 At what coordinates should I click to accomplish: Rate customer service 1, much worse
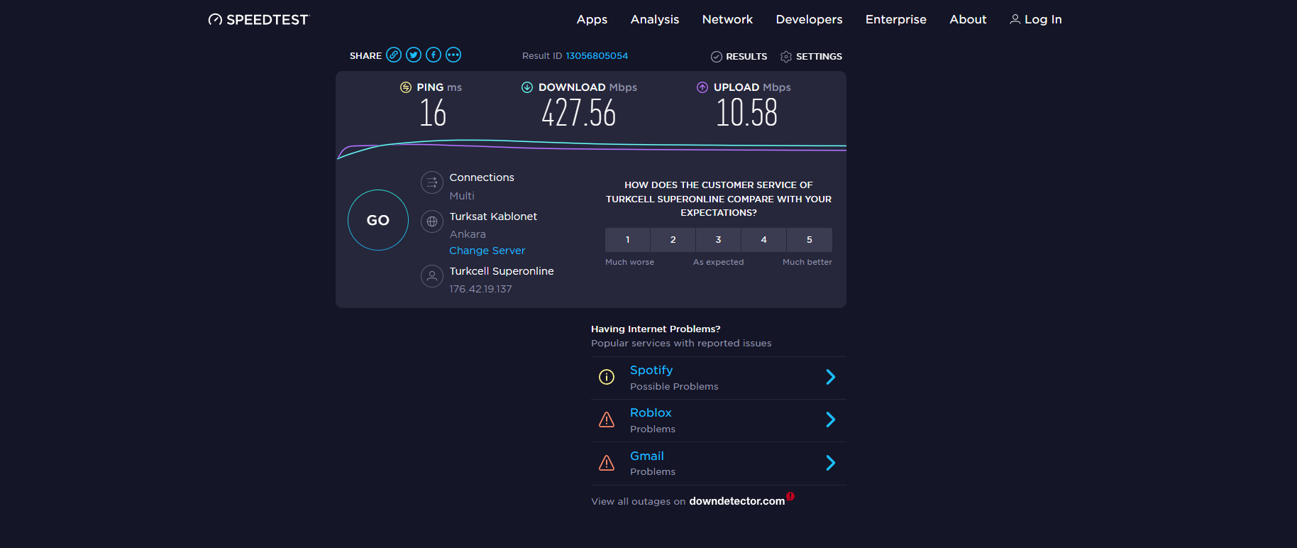click(628, 240)
